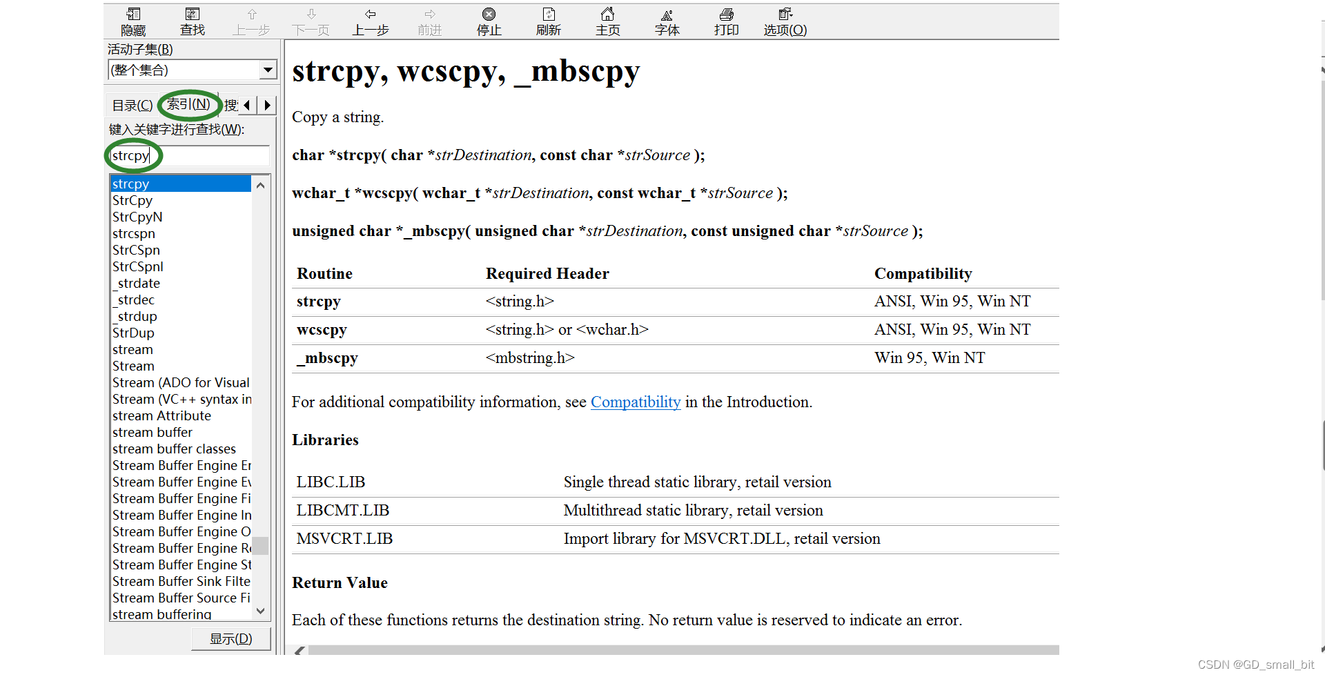
Task: Select the Stream Buffer Sink Filte entry
Action: [181, 581]
